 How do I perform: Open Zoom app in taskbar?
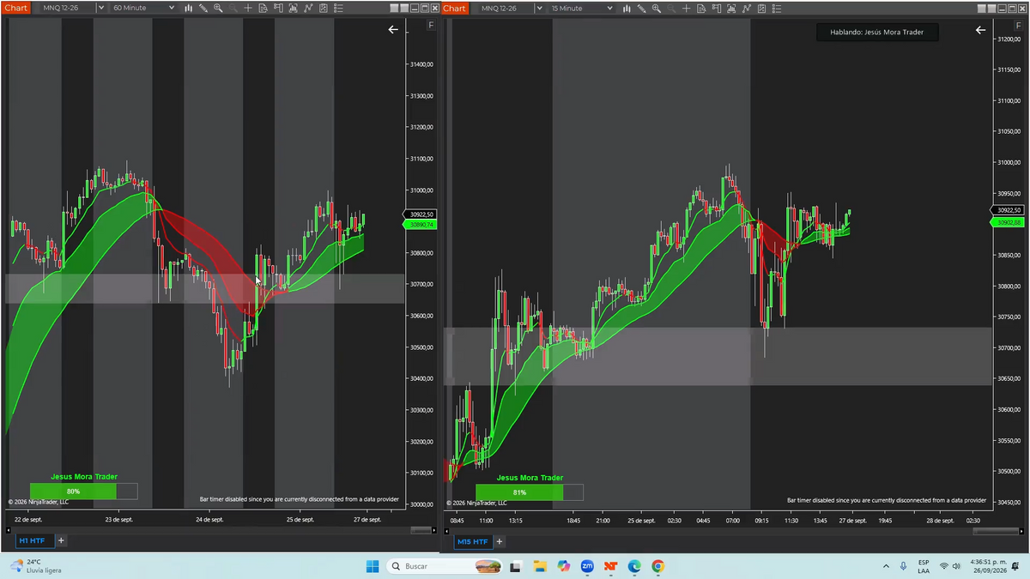click(x=587, y=566)
